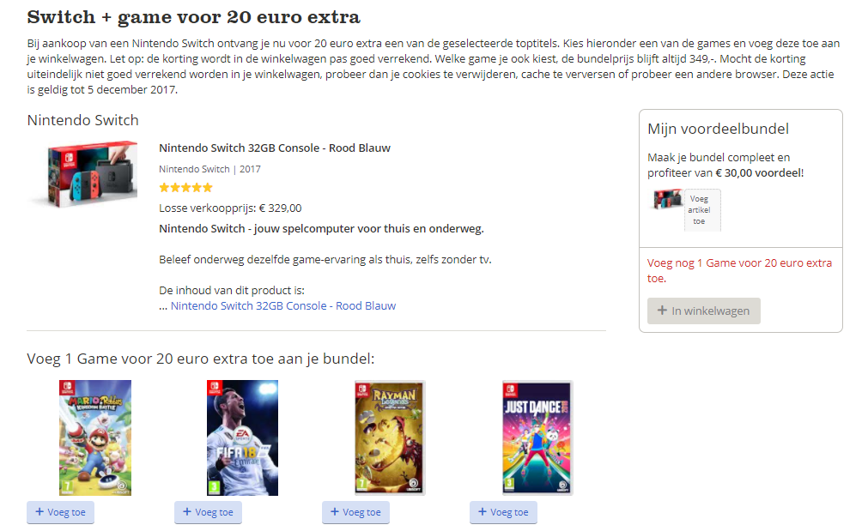Add FIFA 18 to the bundle
Screen dimensions: 868x531
pyautogui.click(x=208, y=512)
